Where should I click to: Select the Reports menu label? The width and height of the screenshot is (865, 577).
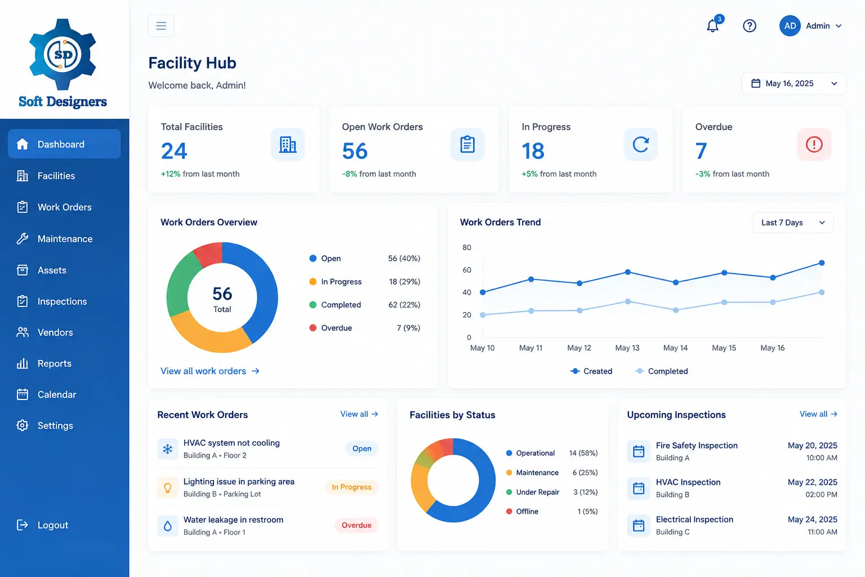55,363
